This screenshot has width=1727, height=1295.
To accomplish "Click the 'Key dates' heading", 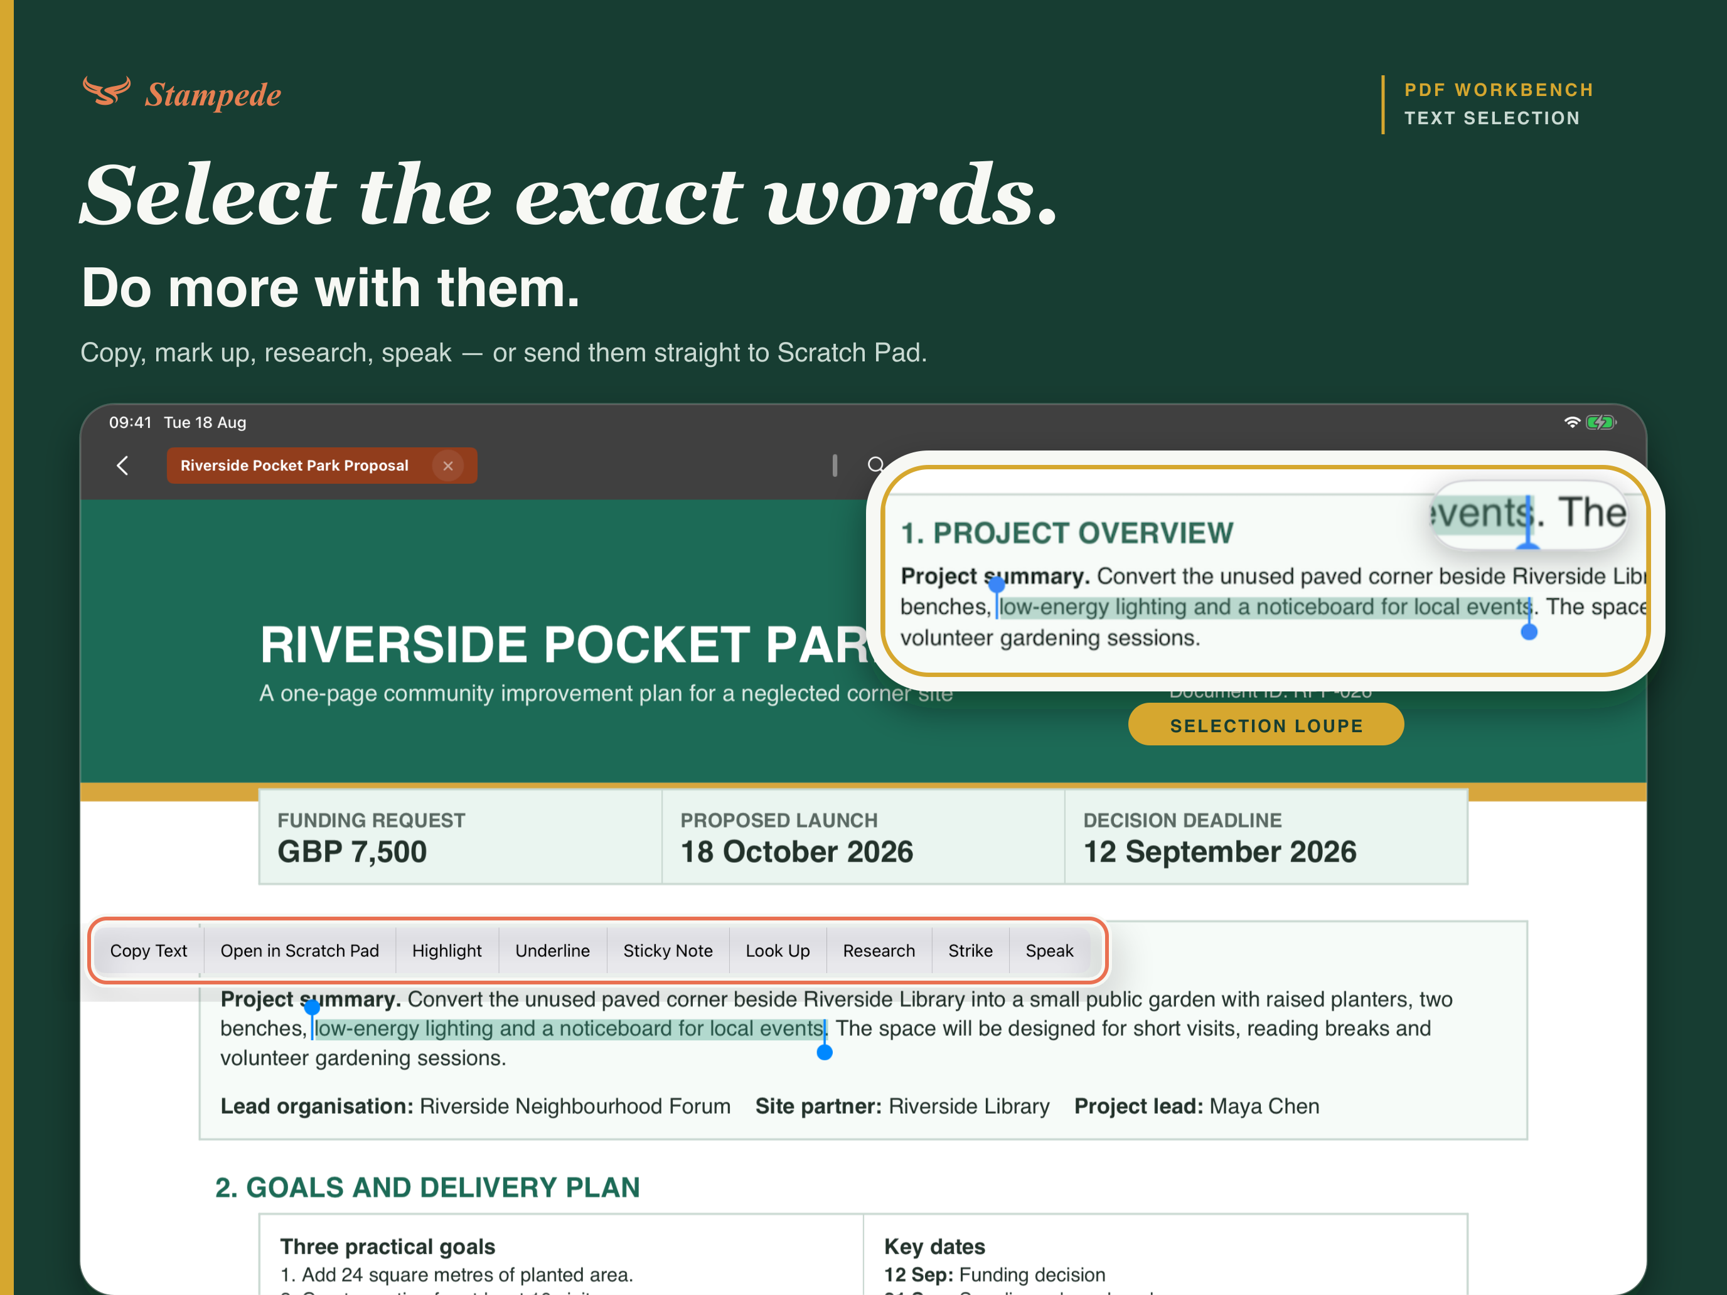I will pyautogui.click(x=934, y=1247).
